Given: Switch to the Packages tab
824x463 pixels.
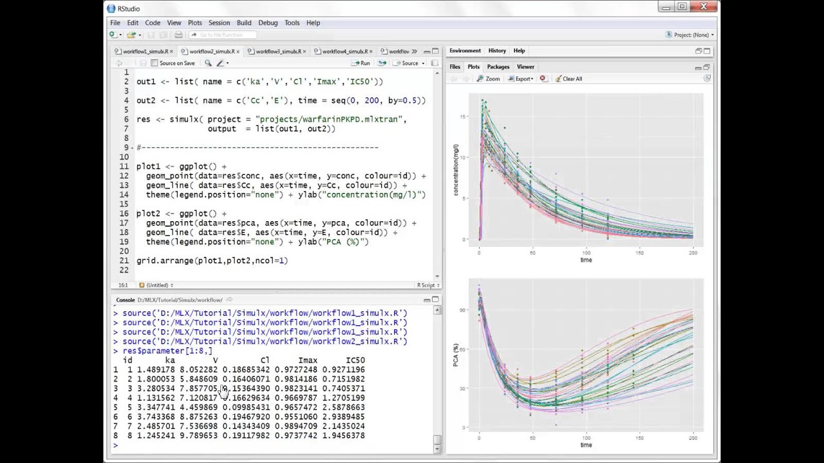Looking at the screenshot, I should tap(498, 67).
